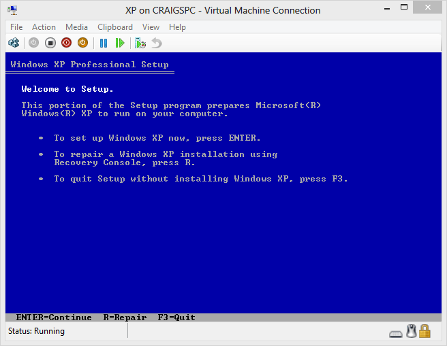
Task: Click the 'Status: Running' status text
Action: click(36, 331)
